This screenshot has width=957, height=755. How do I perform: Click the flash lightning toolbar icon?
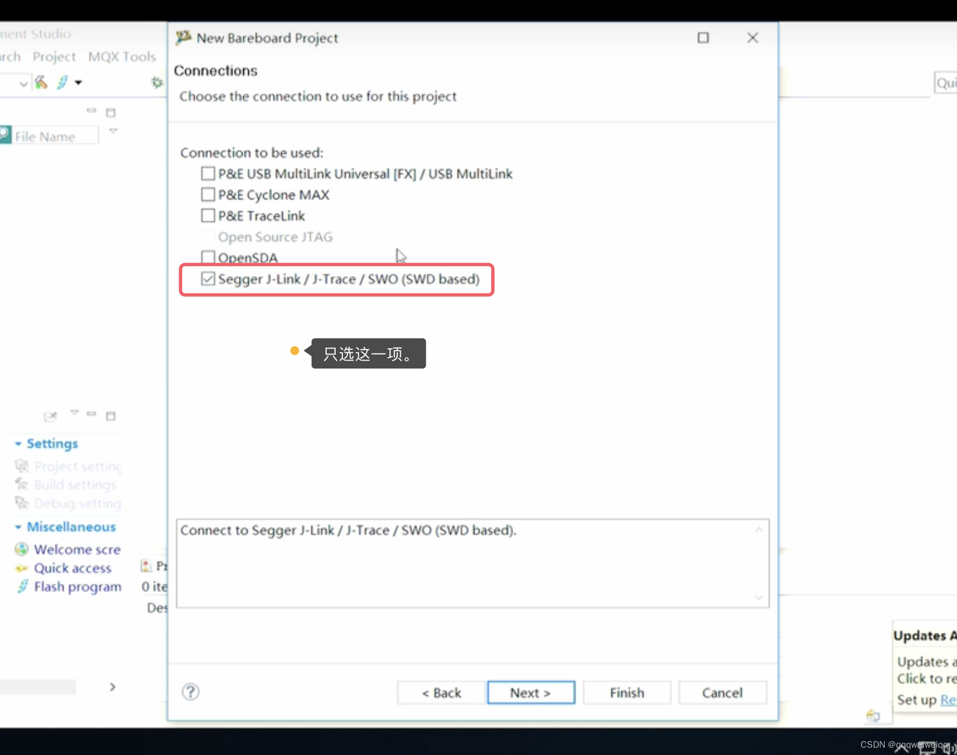click(63, 82)
